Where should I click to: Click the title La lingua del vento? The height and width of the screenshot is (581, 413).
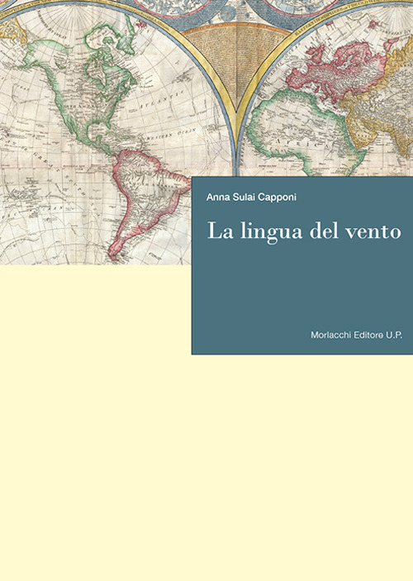[x=304, y=232]
